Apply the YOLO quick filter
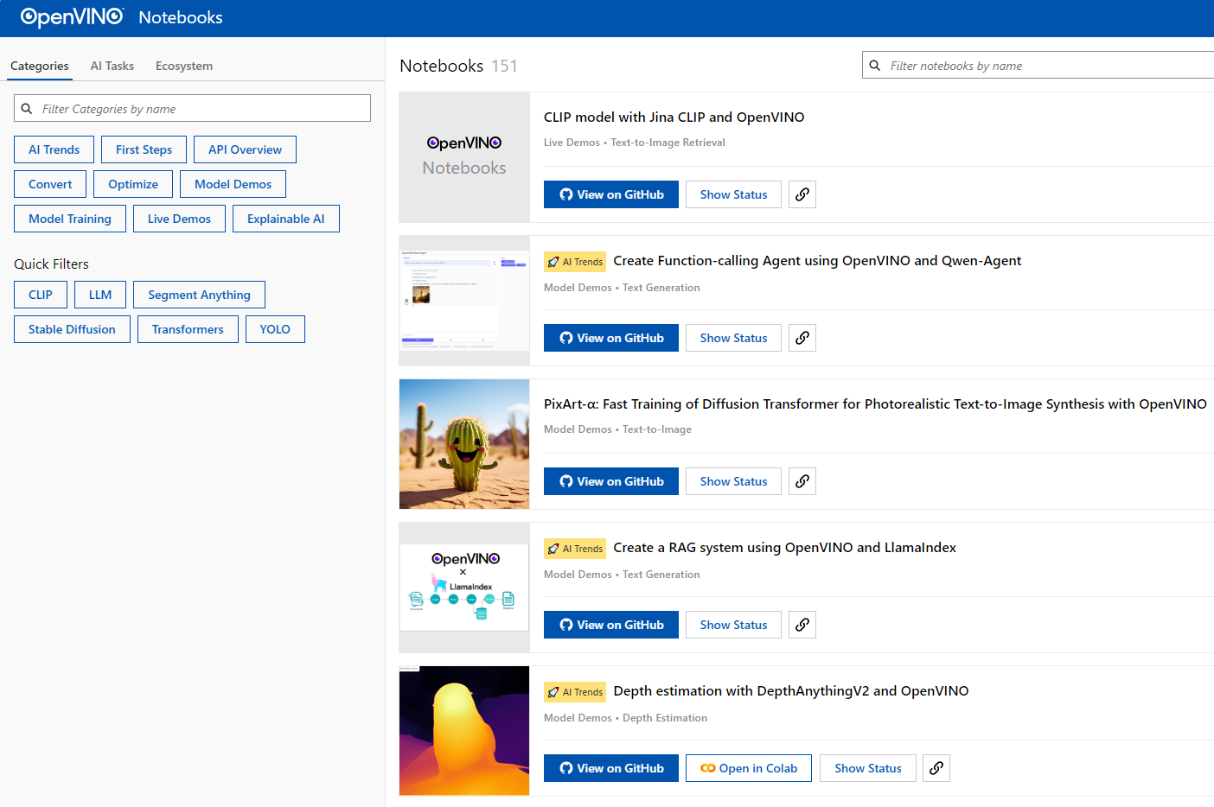The width and height of the screenshot is (1214, 807). pyautogui.click(x=275, y=329)
